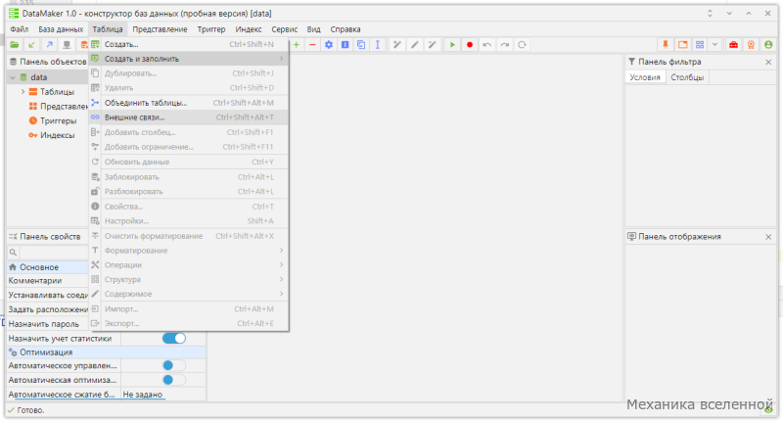Click the green checkmark status bar icon
Screen dimensions: 783x422
11,410
